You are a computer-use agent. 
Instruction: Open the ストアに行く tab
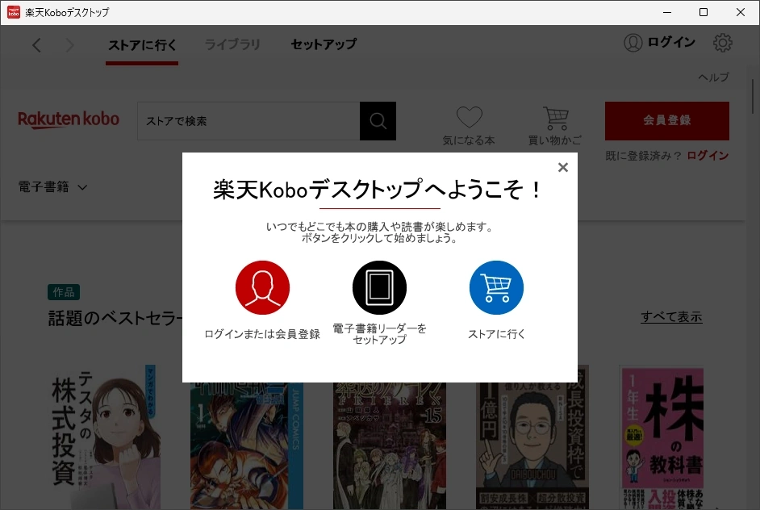(x=142, y=44)
